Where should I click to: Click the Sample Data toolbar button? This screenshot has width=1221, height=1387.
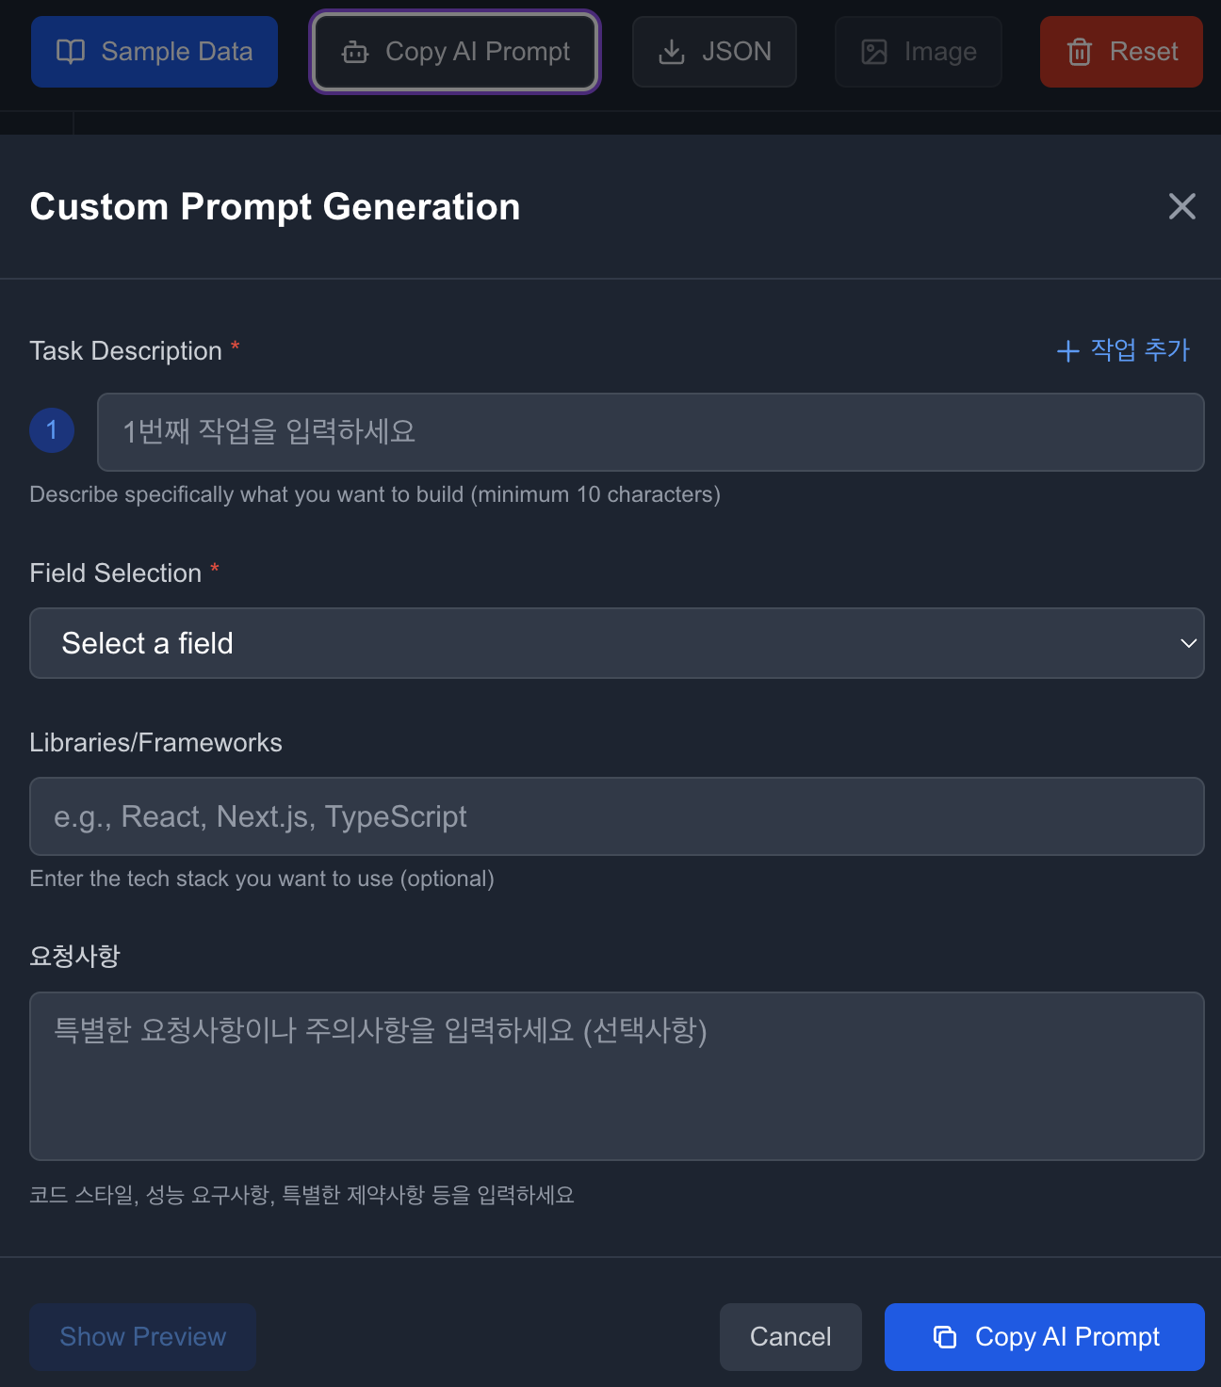click(154, 52)
